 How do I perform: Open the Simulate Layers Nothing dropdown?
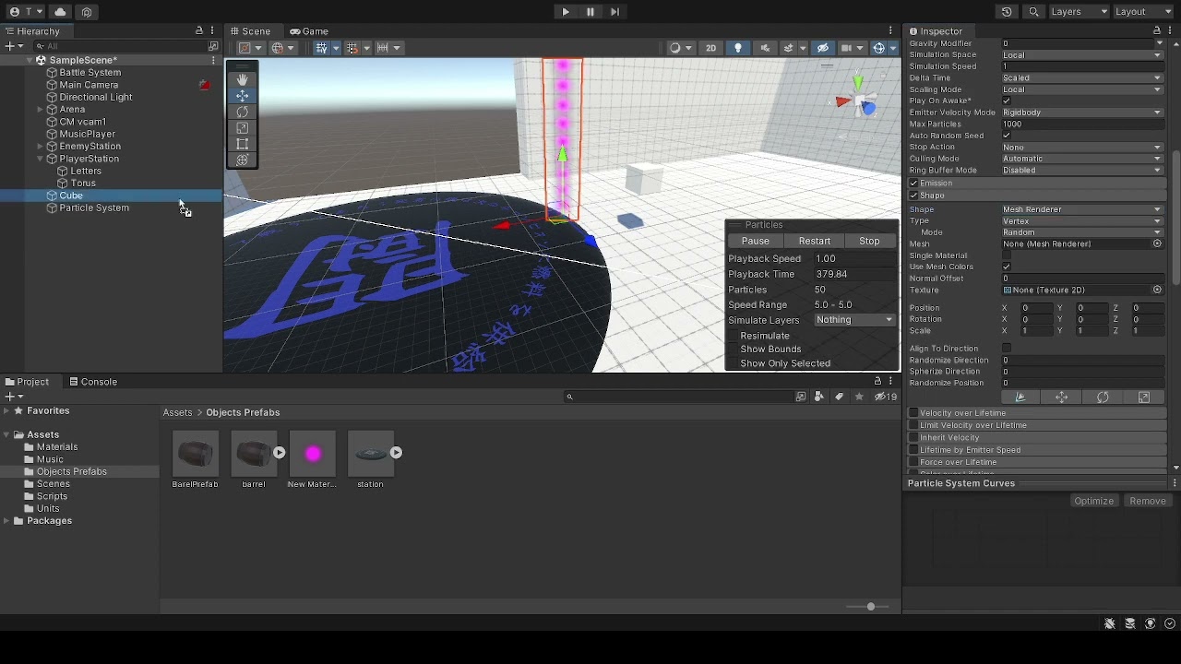tap(853, 320)
